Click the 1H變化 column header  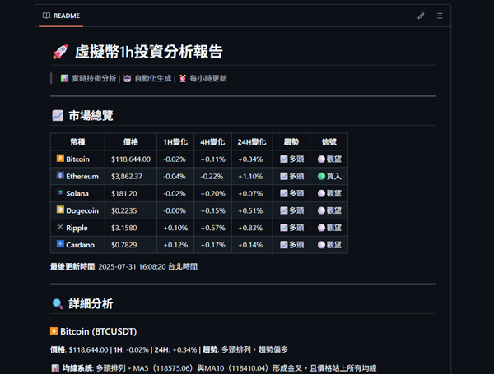(x=175, y=142)
